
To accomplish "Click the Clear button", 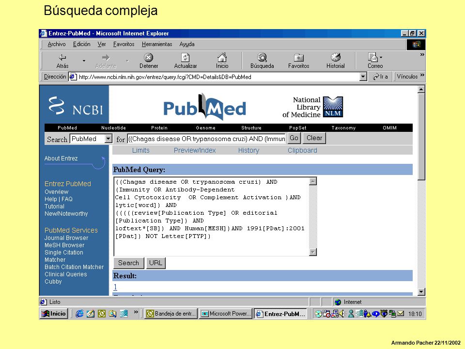I will click(x=314, y=138).
